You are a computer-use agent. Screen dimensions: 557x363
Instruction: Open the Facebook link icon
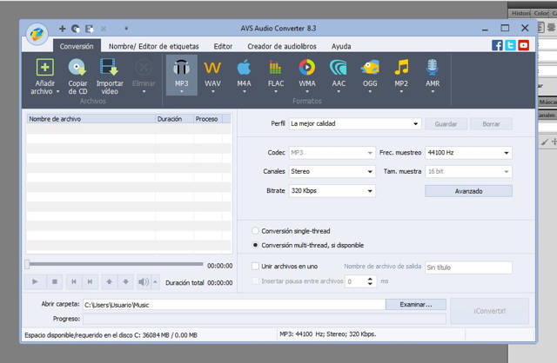click(497, 45)
